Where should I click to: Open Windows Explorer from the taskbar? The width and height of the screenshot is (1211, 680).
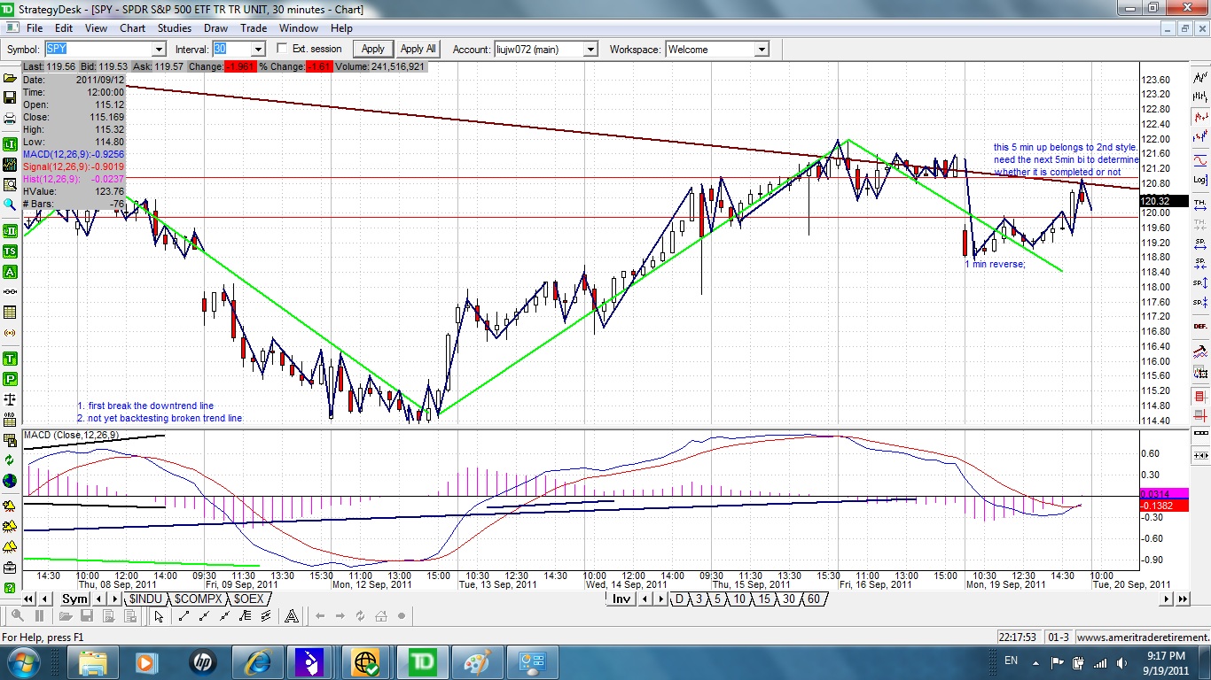[x=94, y=662]
